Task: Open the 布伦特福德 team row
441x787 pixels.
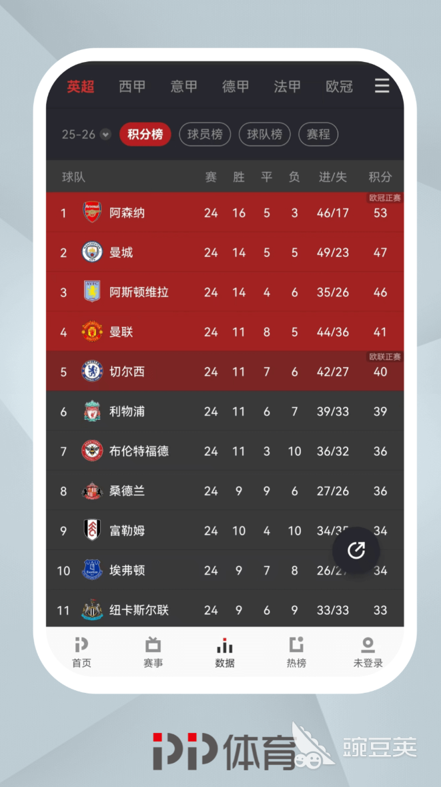Action: [224, 451]
